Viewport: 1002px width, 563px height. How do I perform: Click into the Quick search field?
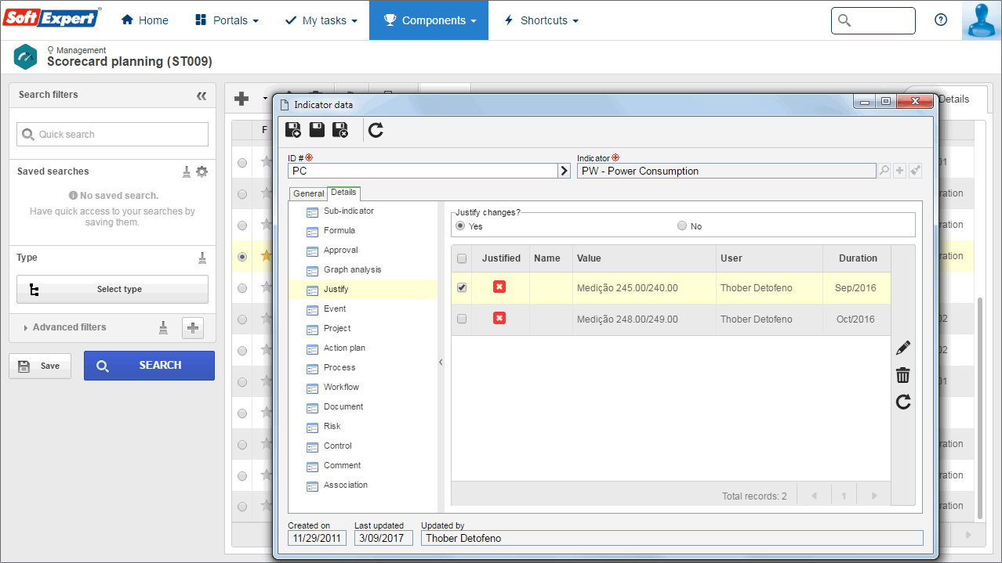(x=112, y=134)
